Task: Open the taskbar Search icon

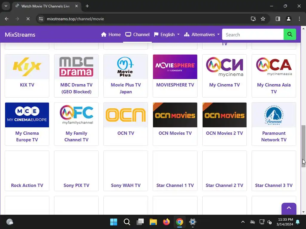Action: (127, 222)
